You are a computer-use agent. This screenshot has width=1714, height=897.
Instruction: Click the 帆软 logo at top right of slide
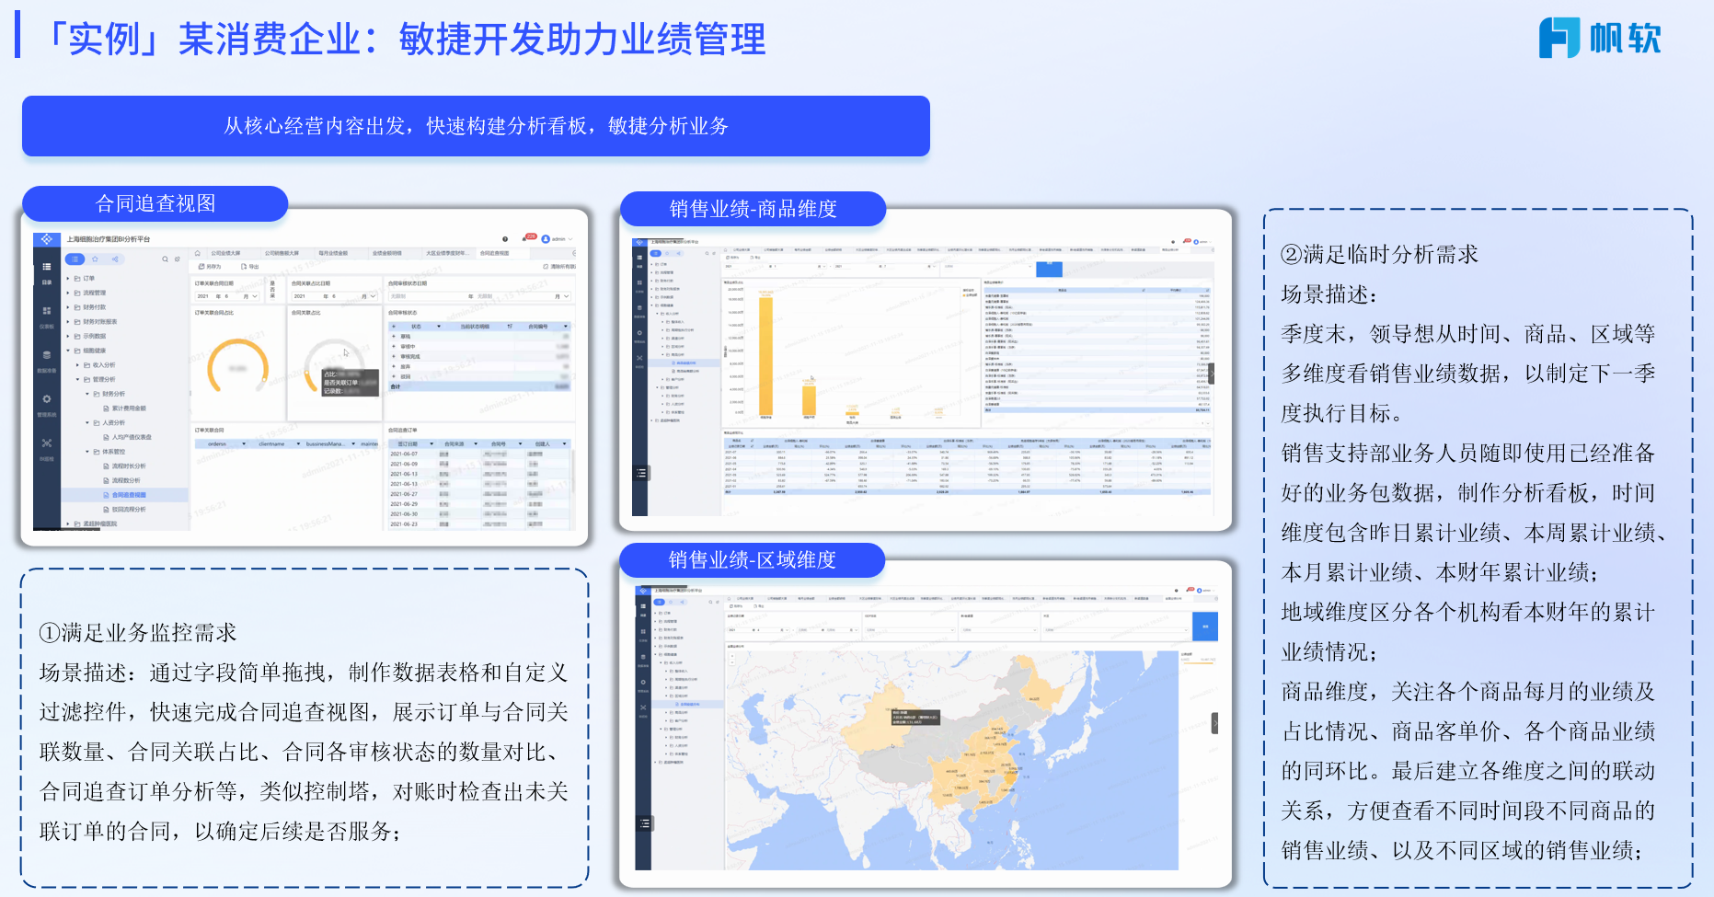[x=1600, y=38]
